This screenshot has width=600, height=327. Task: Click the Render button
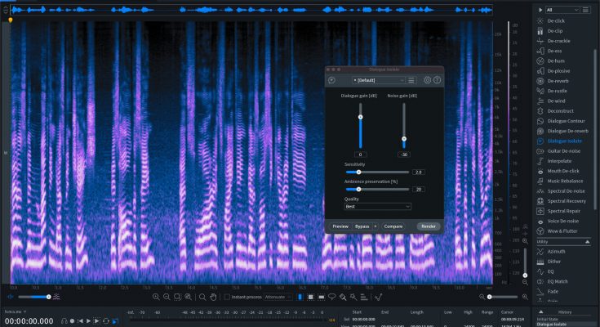point(429,226)
